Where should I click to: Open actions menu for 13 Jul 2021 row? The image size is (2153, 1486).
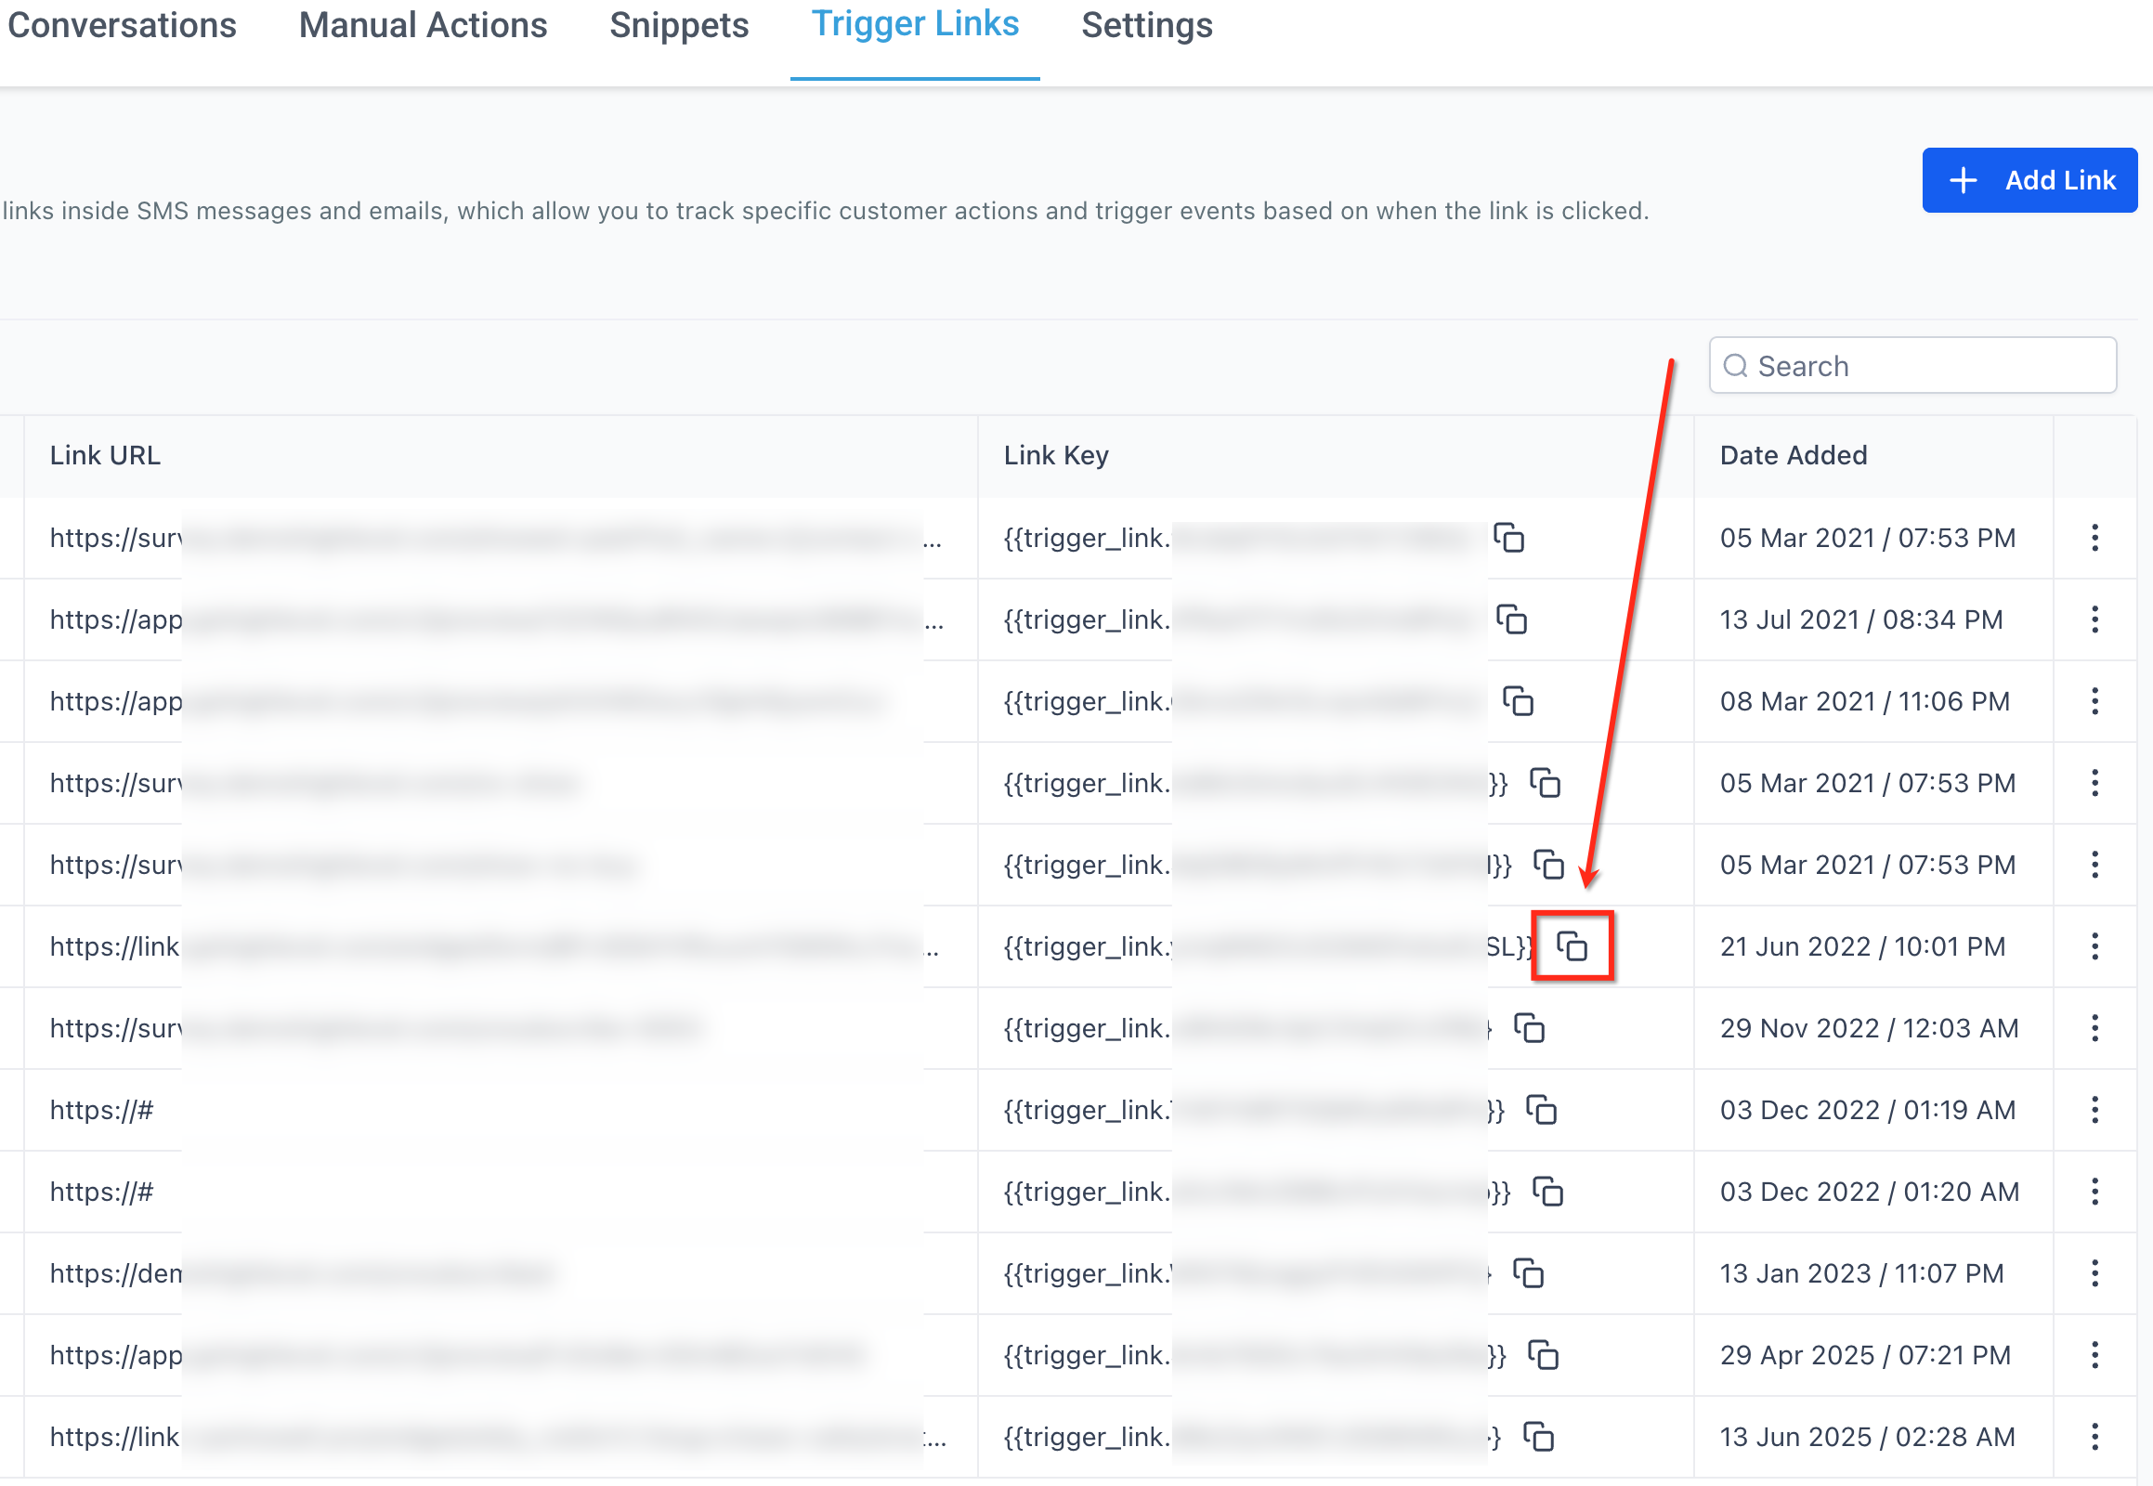click(2094, 619)
